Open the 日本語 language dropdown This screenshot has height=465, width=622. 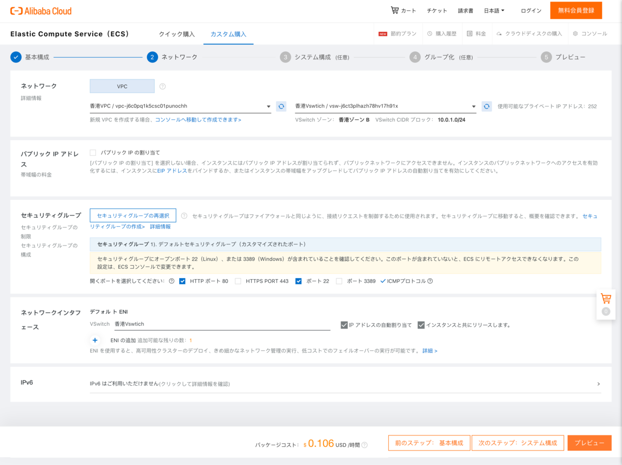click(494, 10)
